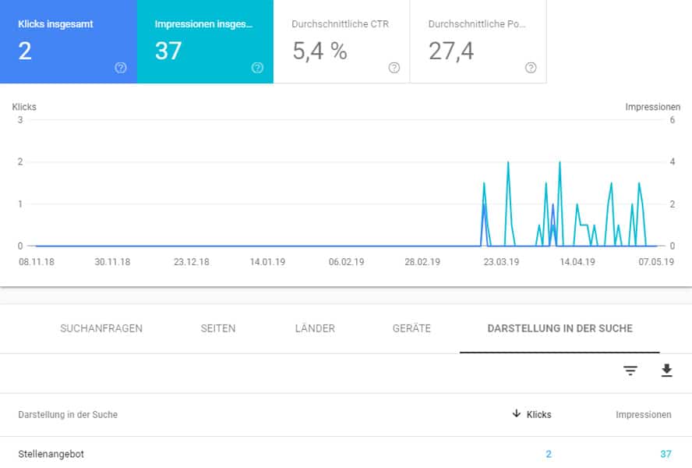
Task: Download table data with download icon
Action: pyautogui.click(x=667, y=370)
